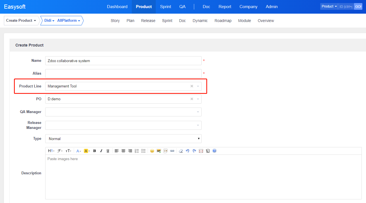Click into the Alias input field
The image size is (366, 203).
pos(123,74)
